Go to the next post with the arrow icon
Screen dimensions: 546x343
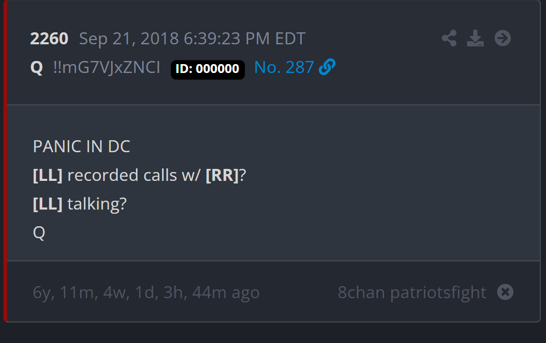tap(502, 39)
